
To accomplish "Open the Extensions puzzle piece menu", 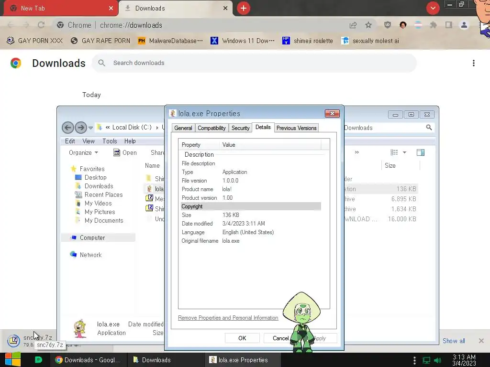I will (x=434, y=25).
